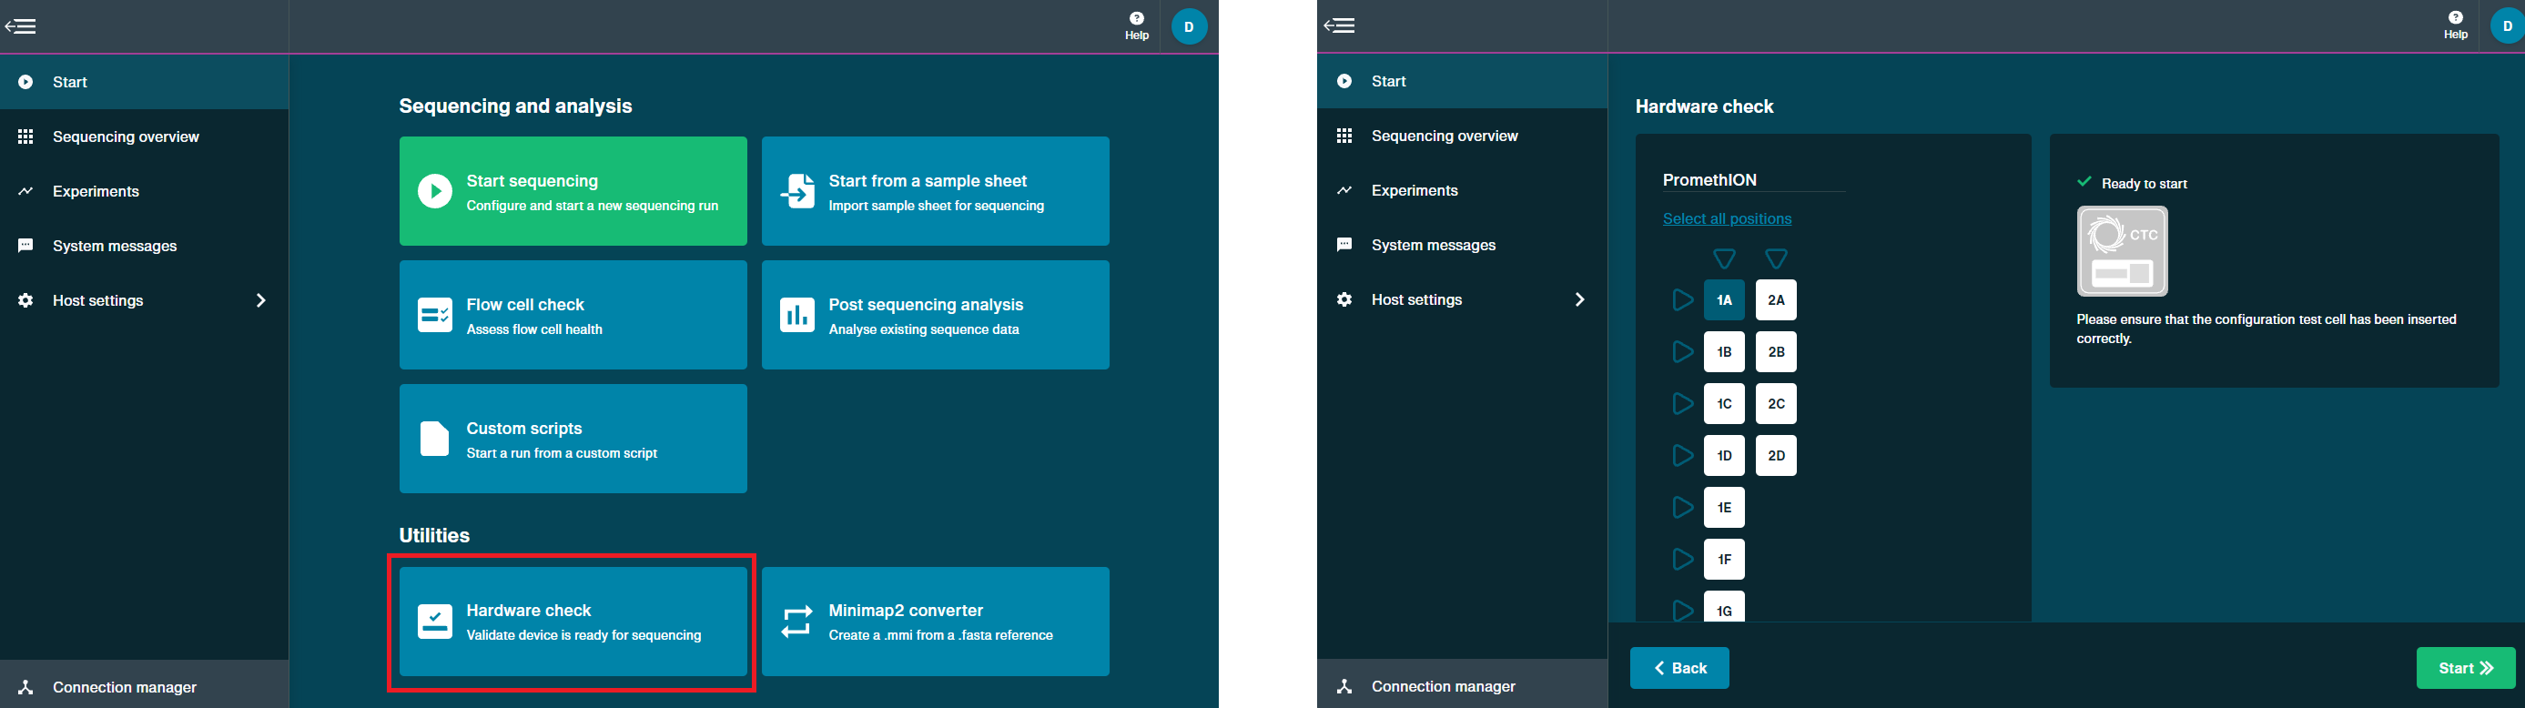The width and height of the screenshot is (2525, 708).
Task: Toggle flow cell position 2C
Action: 1776,404
